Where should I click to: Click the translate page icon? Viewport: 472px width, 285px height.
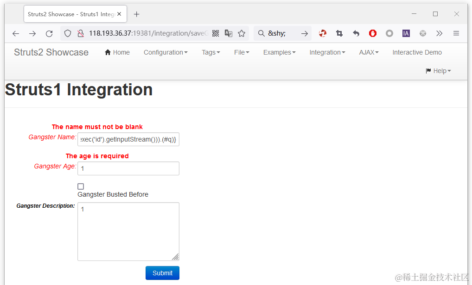[x=229, y=33]
